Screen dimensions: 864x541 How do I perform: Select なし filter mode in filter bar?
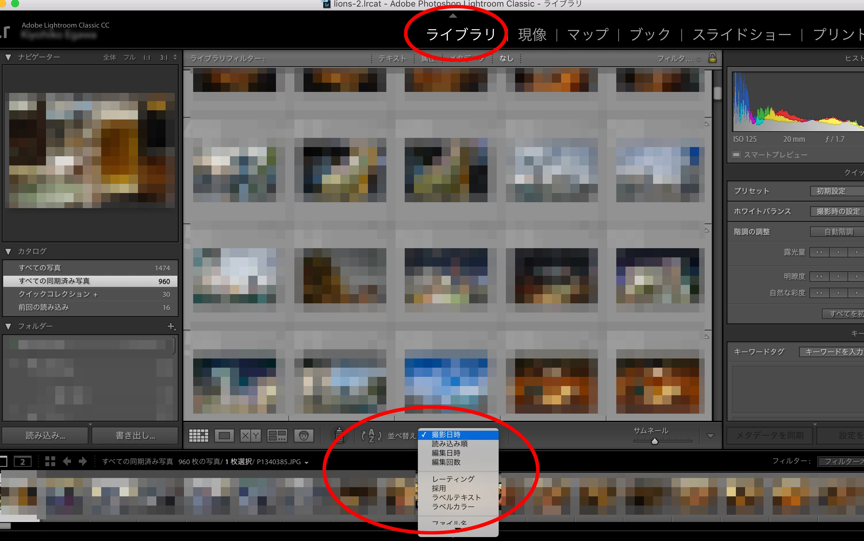506,58
